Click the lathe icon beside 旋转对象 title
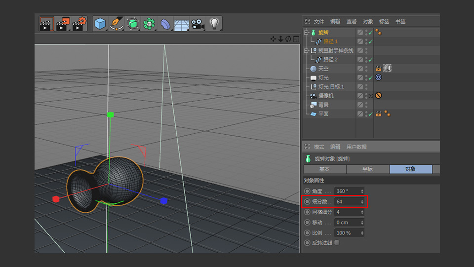 [308, 158]
